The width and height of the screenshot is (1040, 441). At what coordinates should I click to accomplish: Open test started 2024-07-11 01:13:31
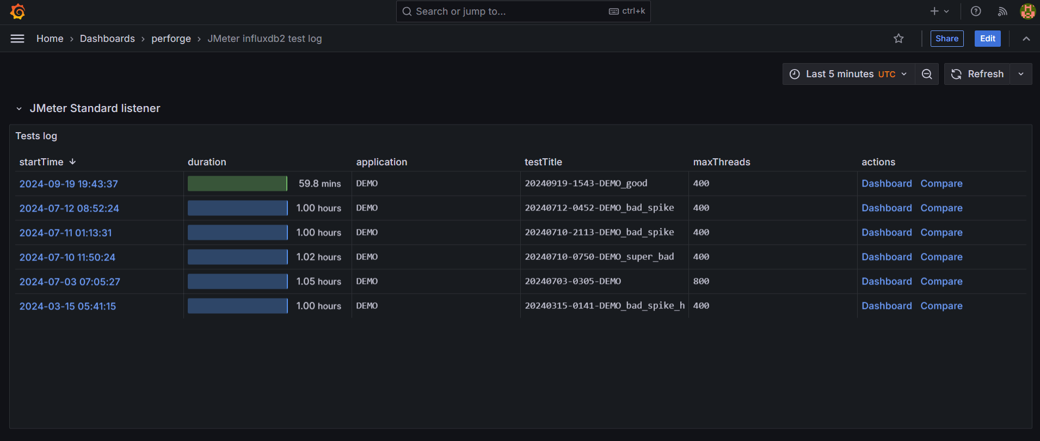tap(66, 233)
